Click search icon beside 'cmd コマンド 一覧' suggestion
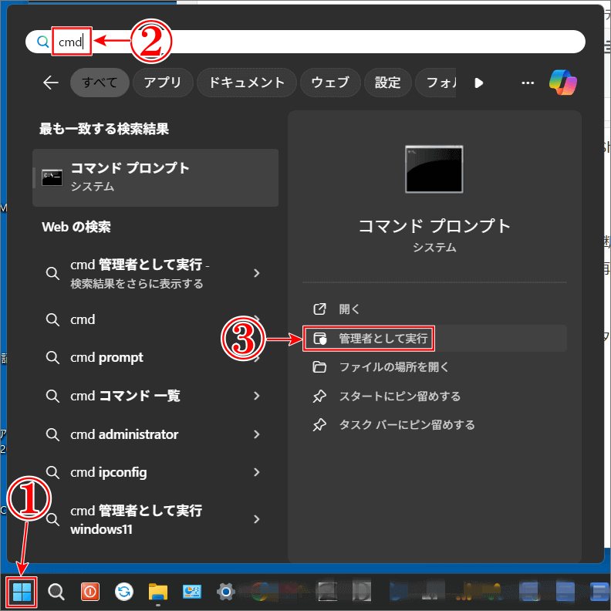The height and width of the screenshot is (611, 611). pos(52,396)
